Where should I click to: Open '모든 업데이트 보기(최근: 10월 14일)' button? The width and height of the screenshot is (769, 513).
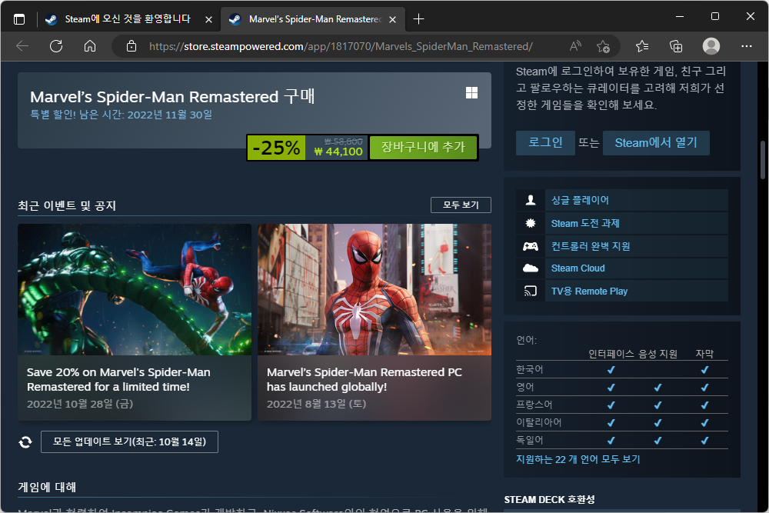(x=129, y=442)
